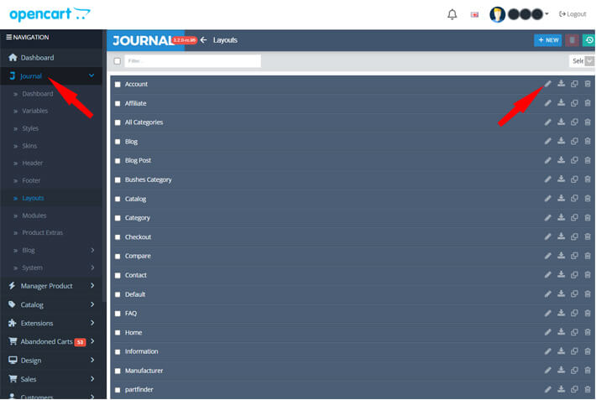Open Modules under Journal
Viewport: 596px width, 400px height.
34,216
